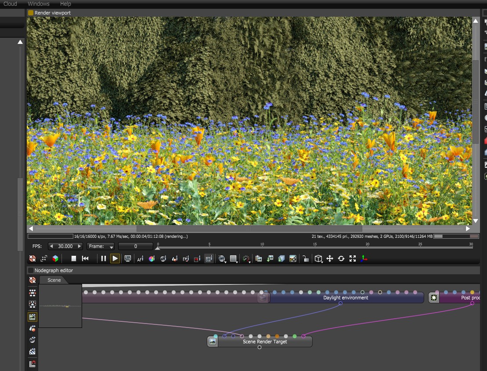
Task: Toggle the viewport lock icon
Action: pyautogui.click(x=305, y=258)
